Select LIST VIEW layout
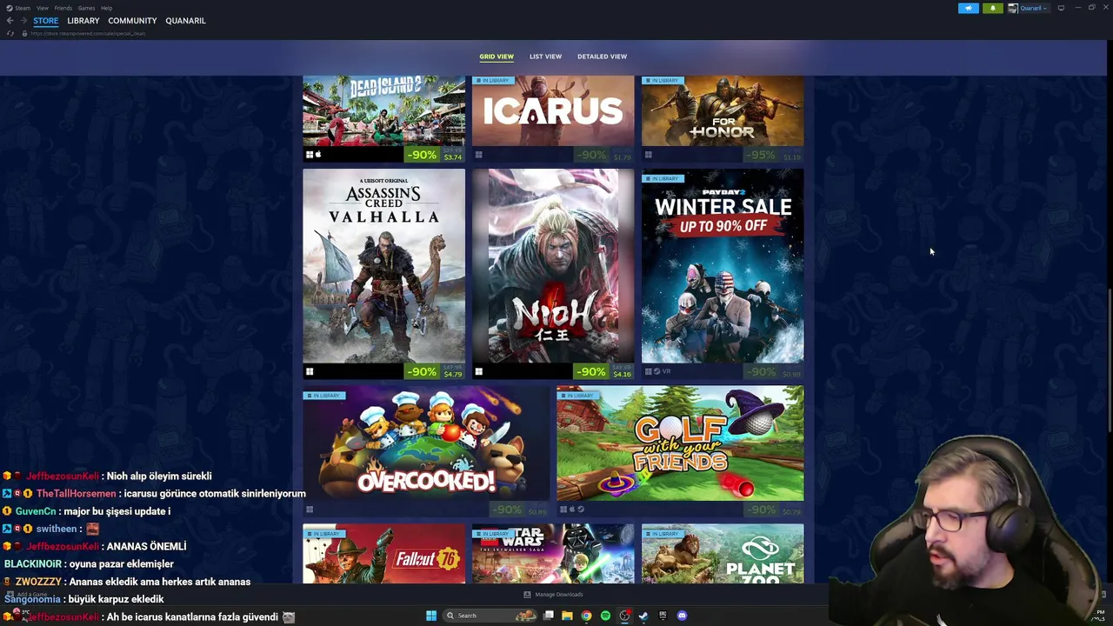The height and width of the screenshot is (626, 1113). click(x=545, y=57)
